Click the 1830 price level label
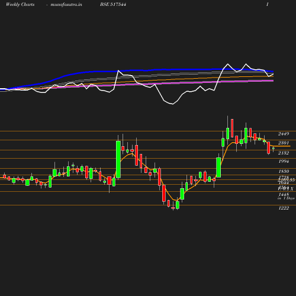The image size is (296, 296). coord(284,171)
